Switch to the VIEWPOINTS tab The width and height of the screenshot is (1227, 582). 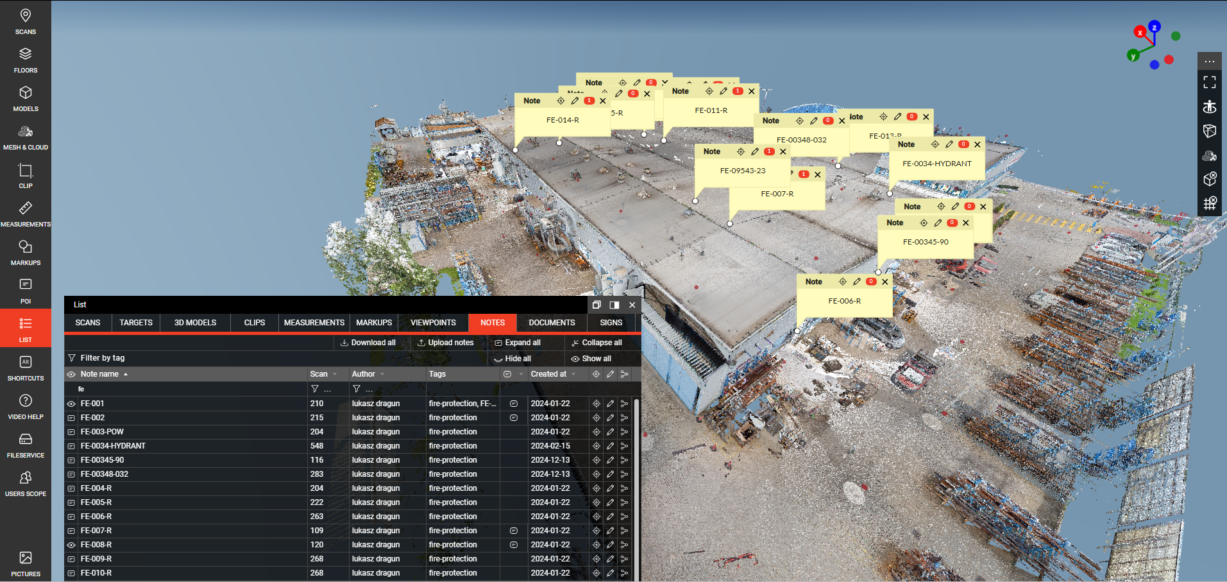(x=433, y=322)
